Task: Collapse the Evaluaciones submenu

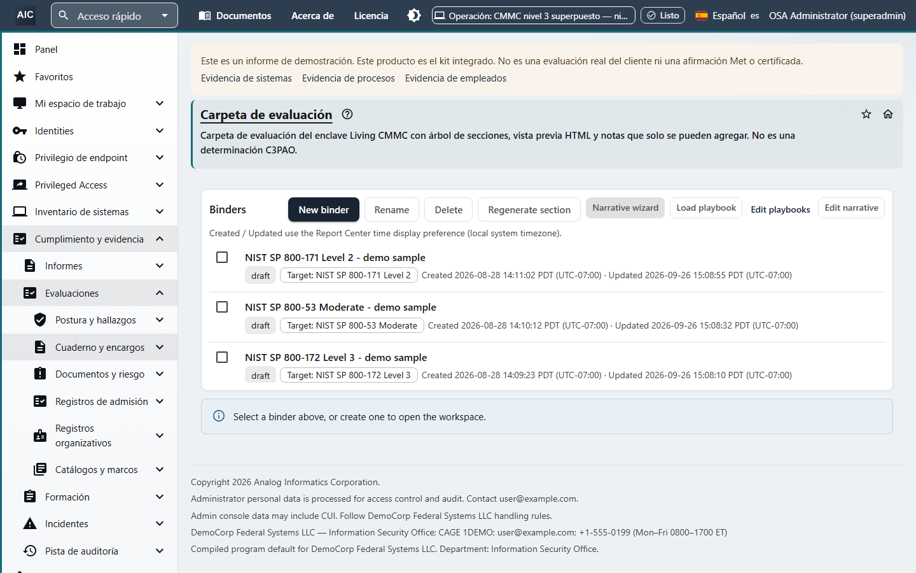Action: click(x=160, y=293)
